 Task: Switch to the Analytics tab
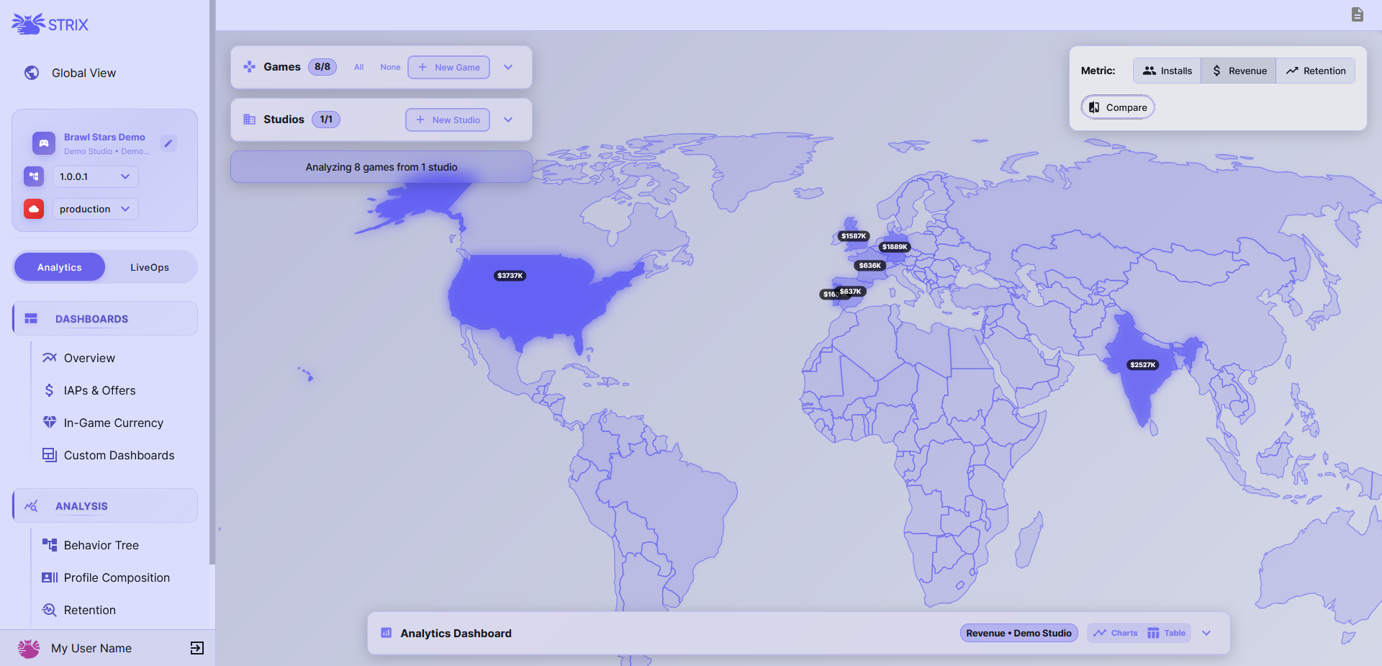point(60,267)
